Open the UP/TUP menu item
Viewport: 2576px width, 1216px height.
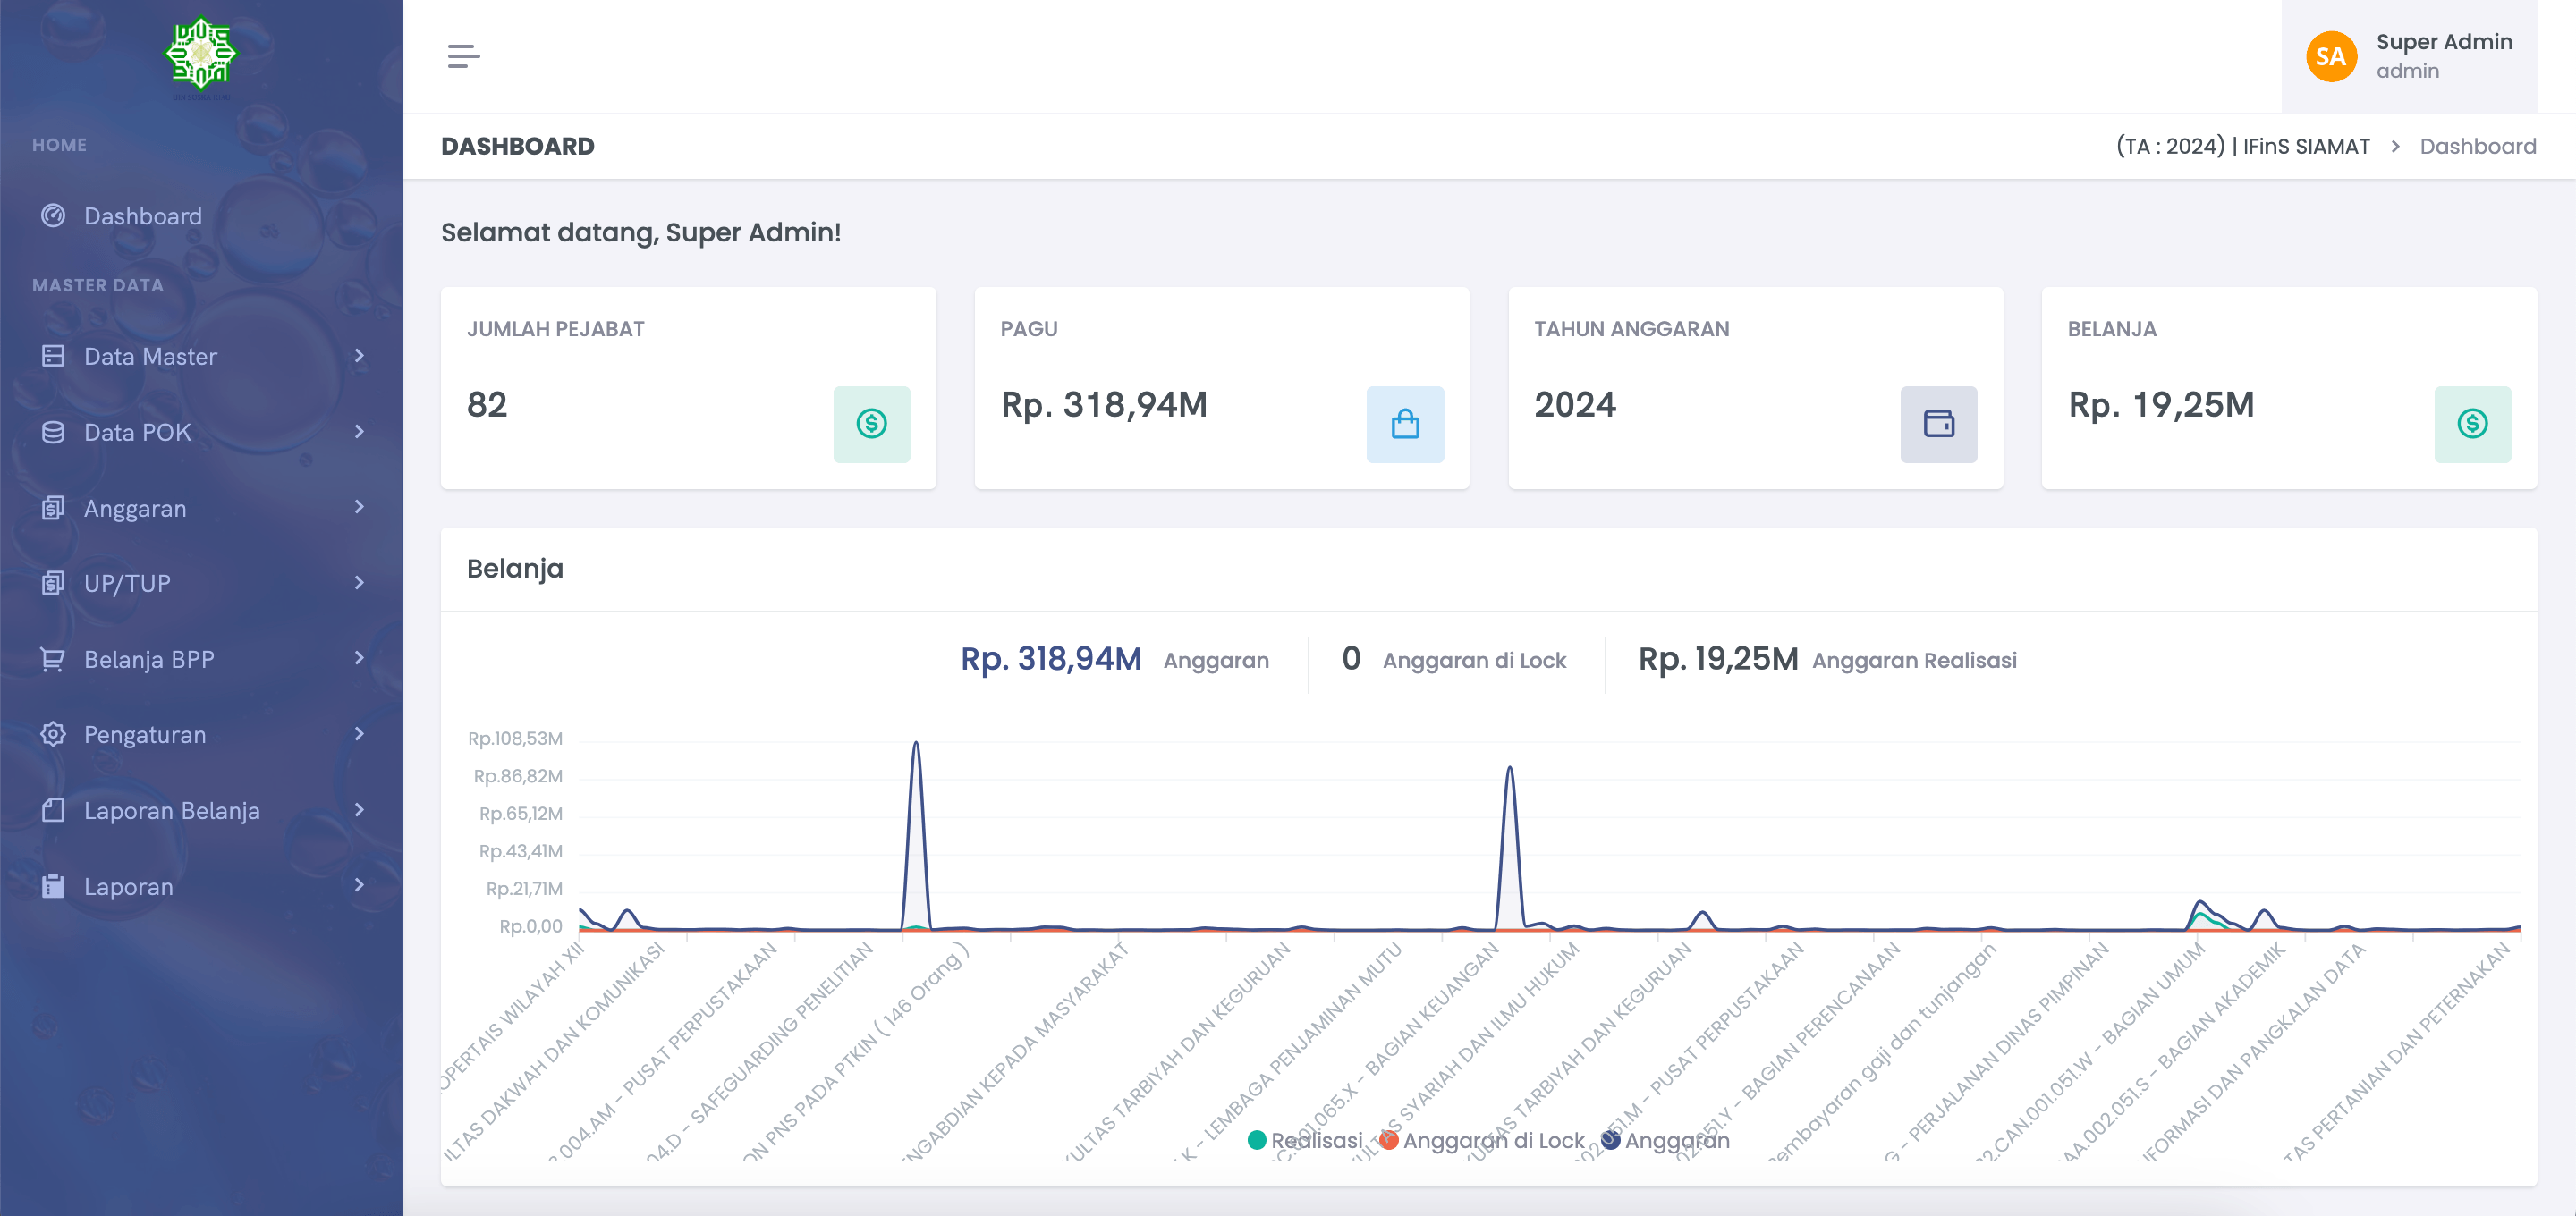201,583
